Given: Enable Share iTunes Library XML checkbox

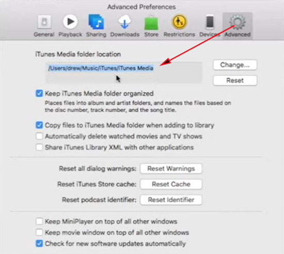Looking at the screenshot, I should coord(39,147).
